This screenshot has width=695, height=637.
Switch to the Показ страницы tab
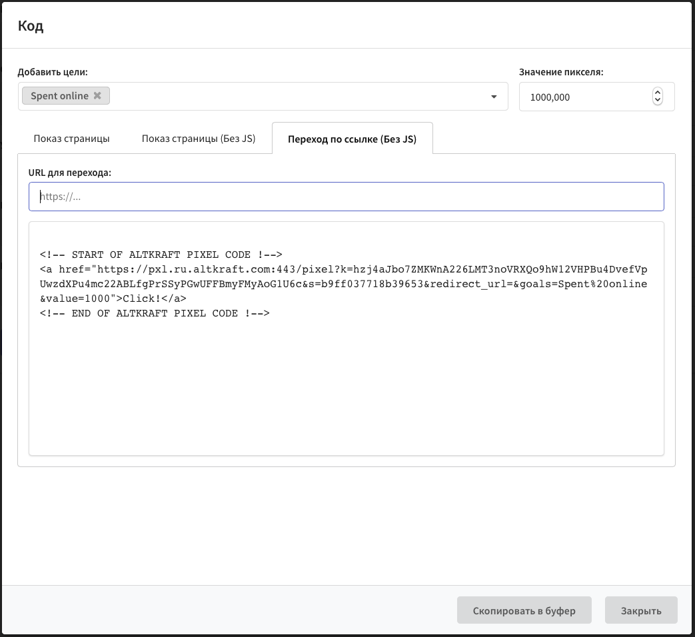pyautogui.click(x=71, y=139)
